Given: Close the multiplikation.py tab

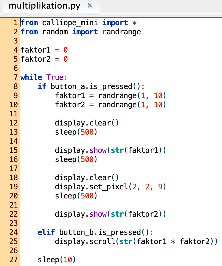Looking at the screenshot, I should [x=90, y=6].
